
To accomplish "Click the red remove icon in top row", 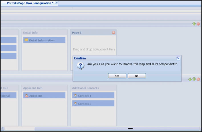I will [x=198, y=24].
